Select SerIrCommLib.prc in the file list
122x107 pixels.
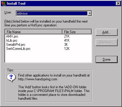click(x=18, y=49)
